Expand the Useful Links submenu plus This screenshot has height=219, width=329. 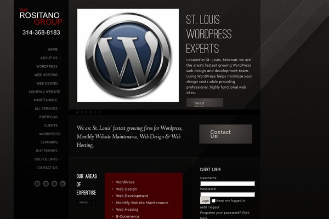pos(60,159)
